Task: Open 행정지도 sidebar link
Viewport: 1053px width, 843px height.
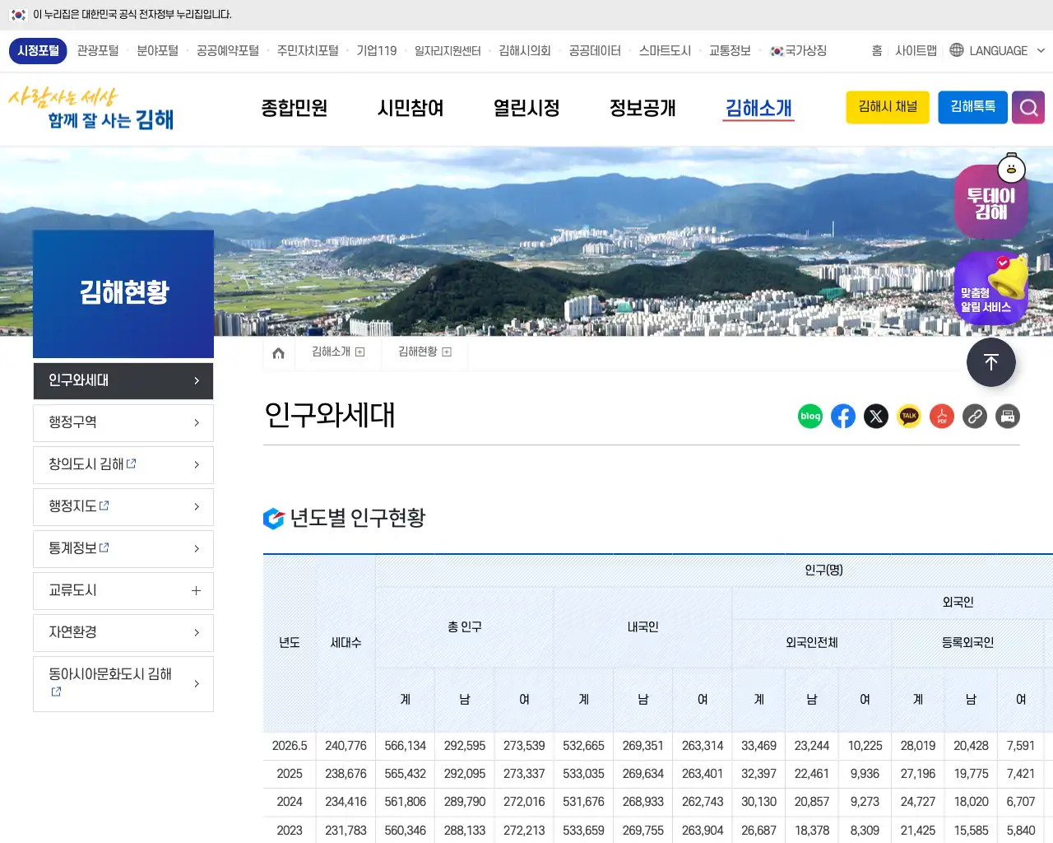Action: click(x=123, y=507)
